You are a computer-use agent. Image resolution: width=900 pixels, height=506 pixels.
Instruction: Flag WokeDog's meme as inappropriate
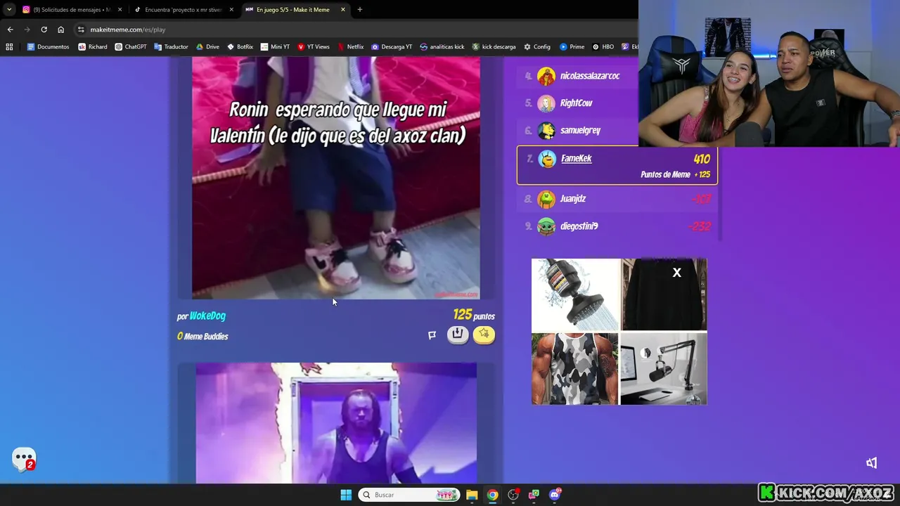coord(432,335)
